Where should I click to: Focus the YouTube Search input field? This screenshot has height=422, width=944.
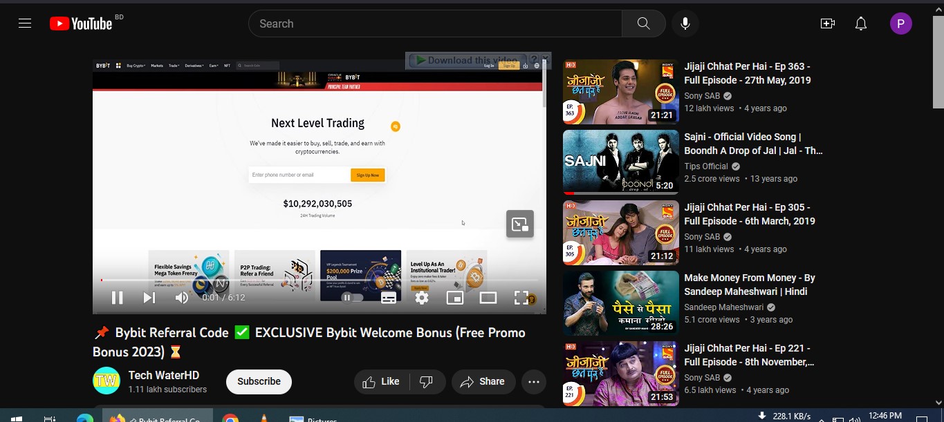point(435,23)
